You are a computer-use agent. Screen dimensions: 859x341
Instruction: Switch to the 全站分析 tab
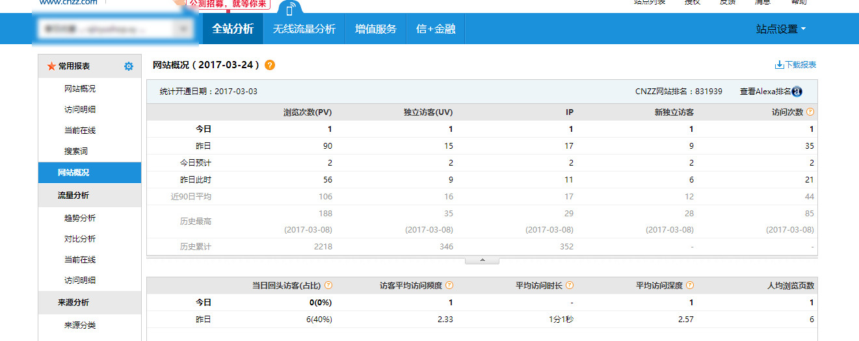pos(233,29)
